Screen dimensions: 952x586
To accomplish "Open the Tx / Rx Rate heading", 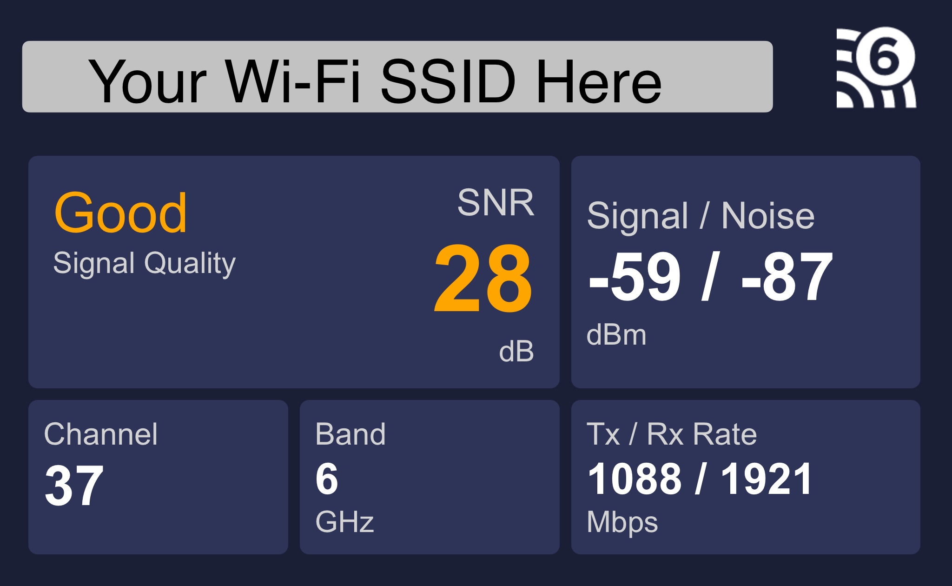I will 672,434.
